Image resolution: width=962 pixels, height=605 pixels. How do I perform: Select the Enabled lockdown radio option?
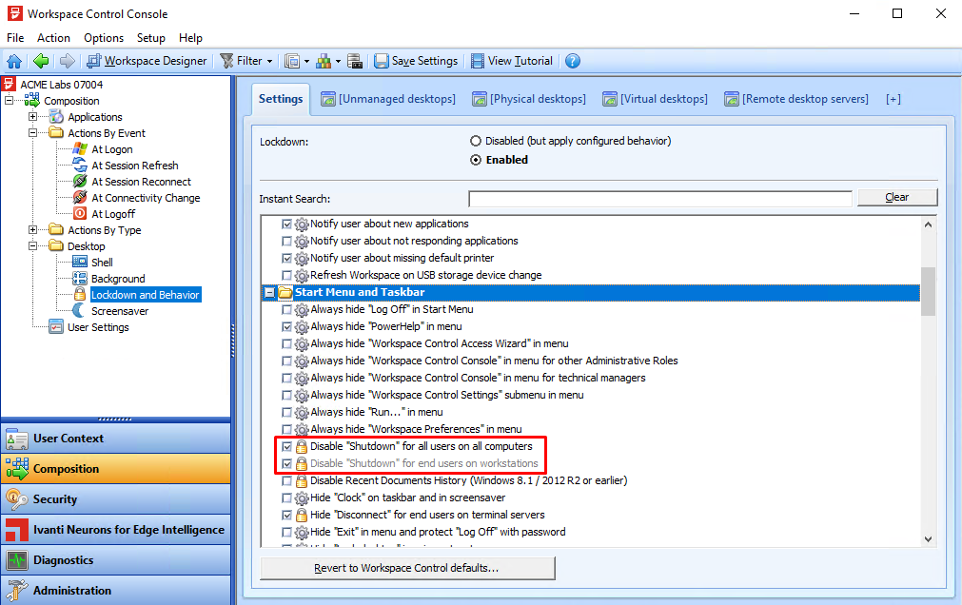[x=476, y=160]
